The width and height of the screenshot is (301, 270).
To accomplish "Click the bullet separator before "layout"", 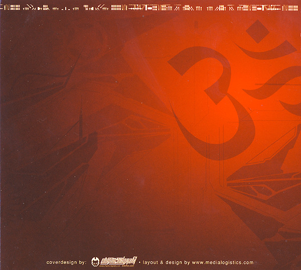I will point(140,262).
